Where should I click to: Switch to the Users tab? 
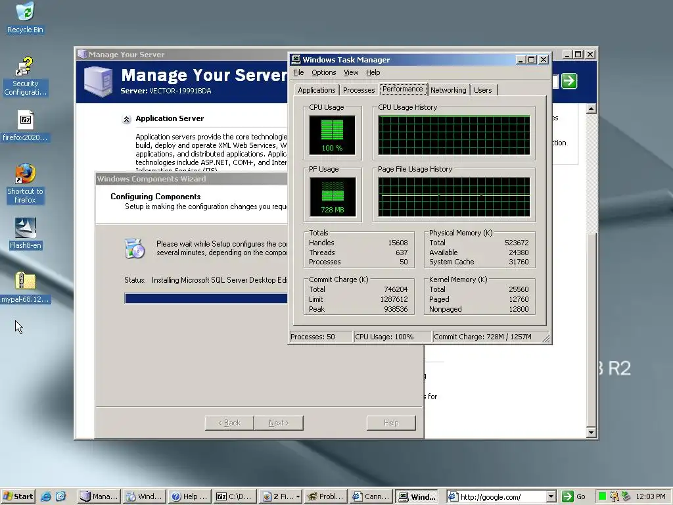click(483, 89)
